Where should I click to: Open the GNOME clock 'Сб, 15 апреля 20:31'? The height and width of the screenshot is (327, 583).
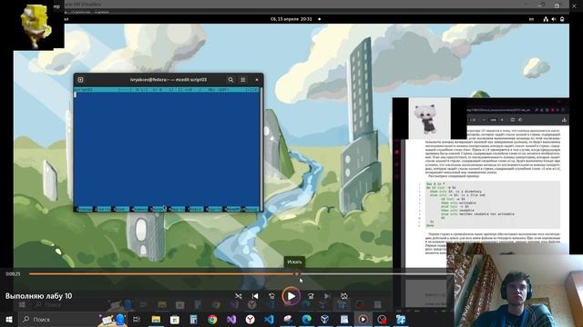tap(291, 19)
